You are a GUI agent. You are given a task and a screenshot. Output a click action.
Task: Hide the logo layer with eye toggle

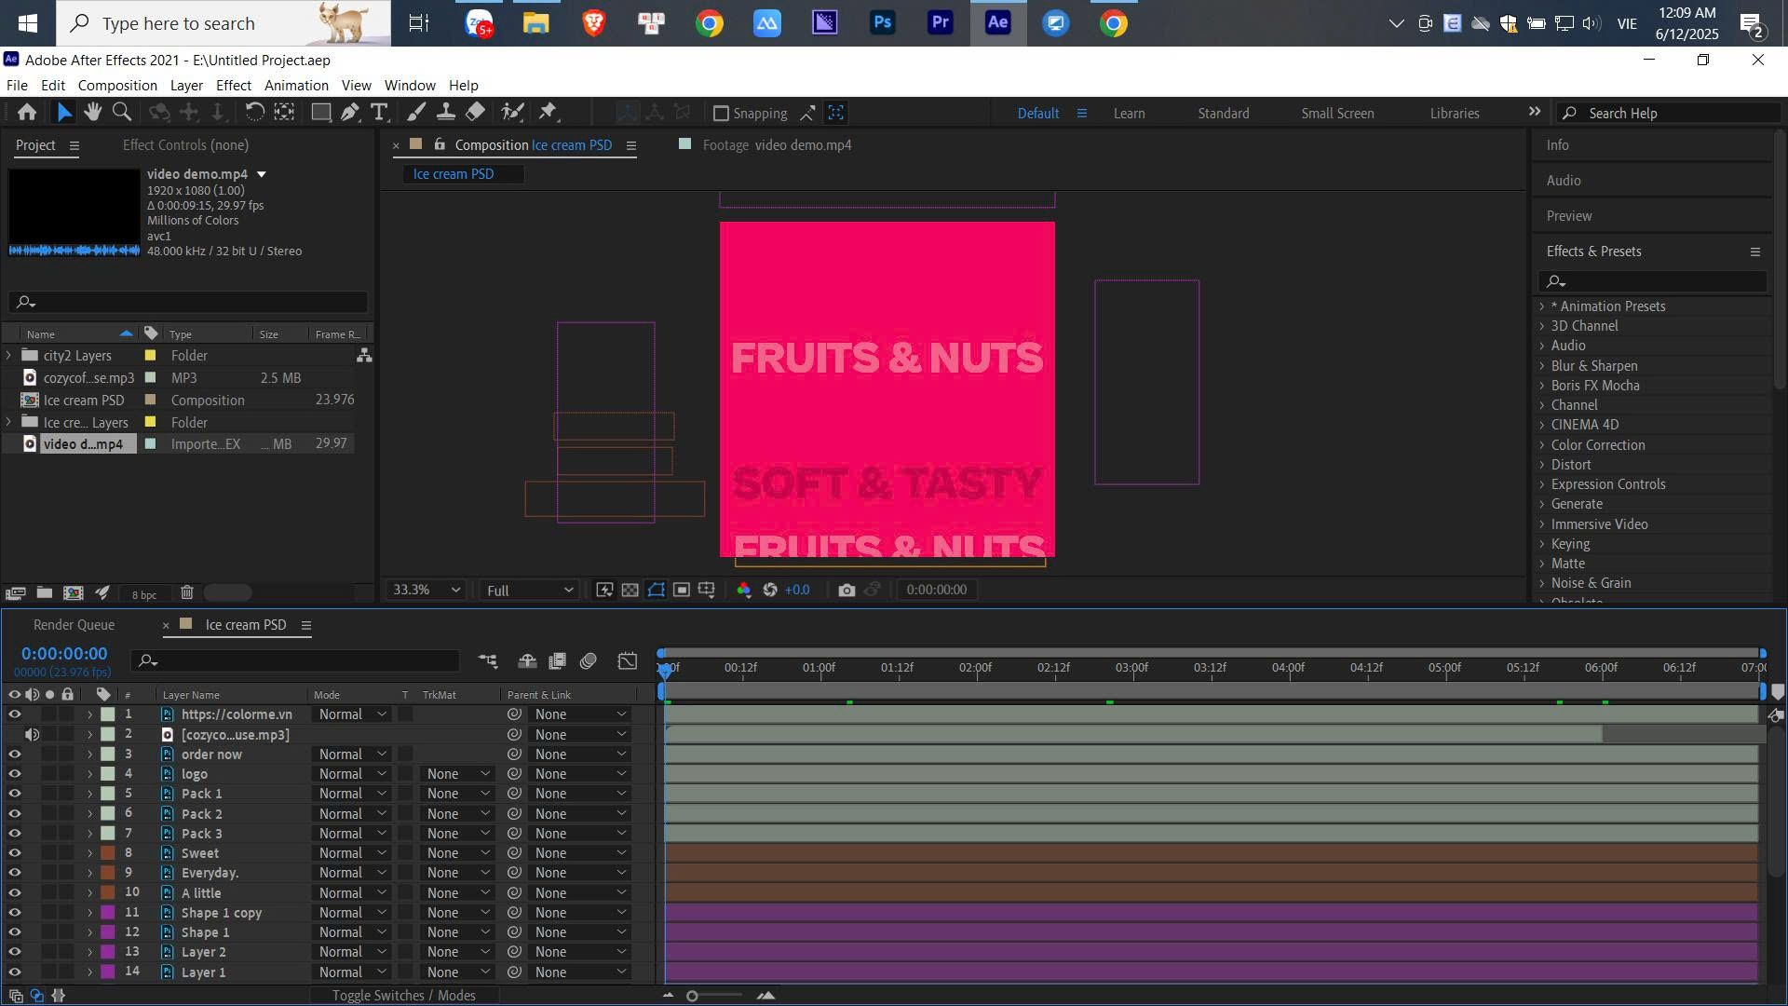(x=14, y=774)
